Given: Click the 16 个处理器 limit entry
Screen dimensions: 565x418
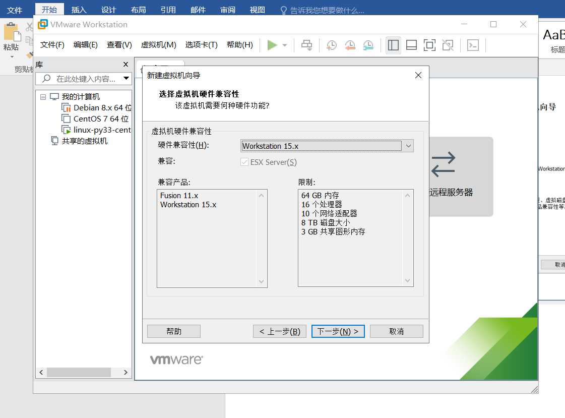Looking at the screenshot, I should coord(322,204).
